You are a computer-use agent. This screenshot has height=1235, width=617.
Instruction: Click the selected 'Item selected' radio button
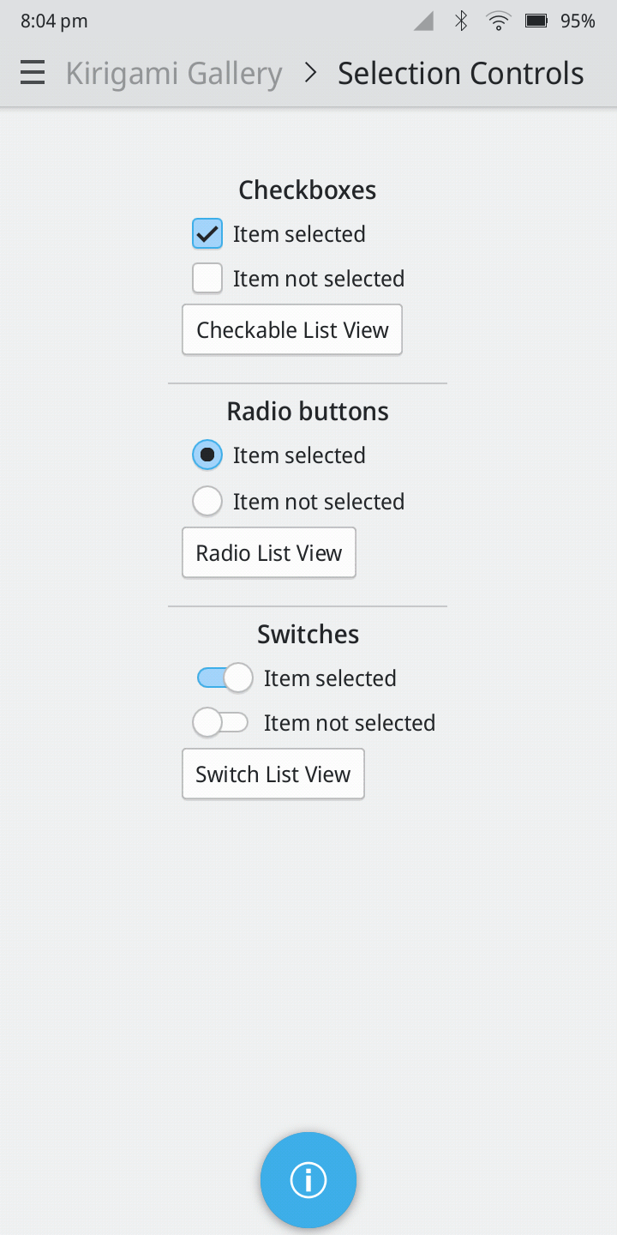click(207, 455)
